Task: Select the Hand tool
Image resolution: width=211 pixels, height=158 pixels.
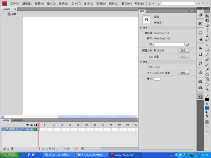Action: click(x=207, y=85)
